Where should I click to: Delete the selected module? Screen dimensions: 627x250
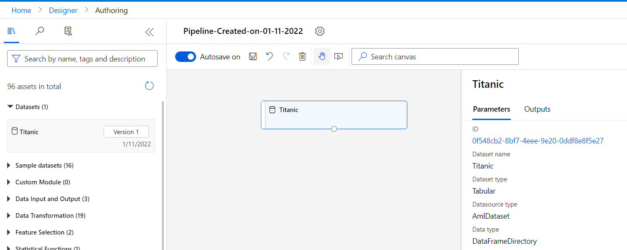pos(303,56)
